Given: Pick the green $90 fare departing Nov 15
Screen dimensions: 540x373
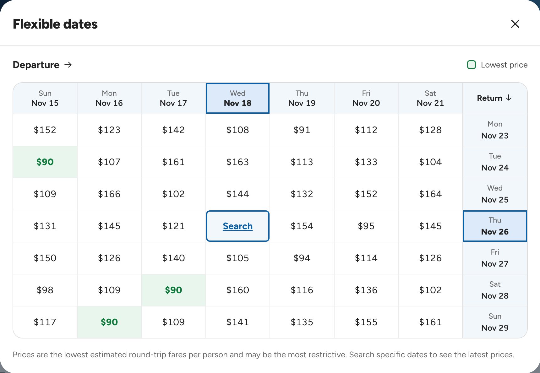Looking at the screenshot, I should pyautogui.click(x=45, y=162).
